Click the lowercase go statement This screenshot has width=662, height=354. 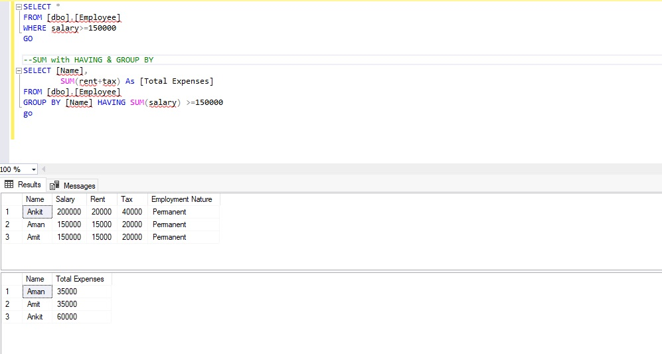point(28,114)
